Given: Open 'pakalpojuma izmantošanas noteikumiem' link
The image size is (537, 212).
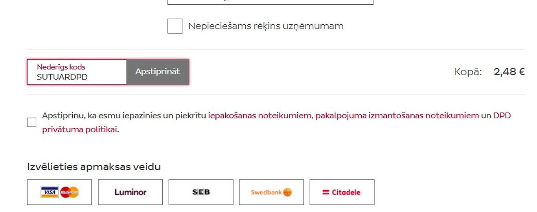Looking at the screenshot, I should click(x=397, y=116).
